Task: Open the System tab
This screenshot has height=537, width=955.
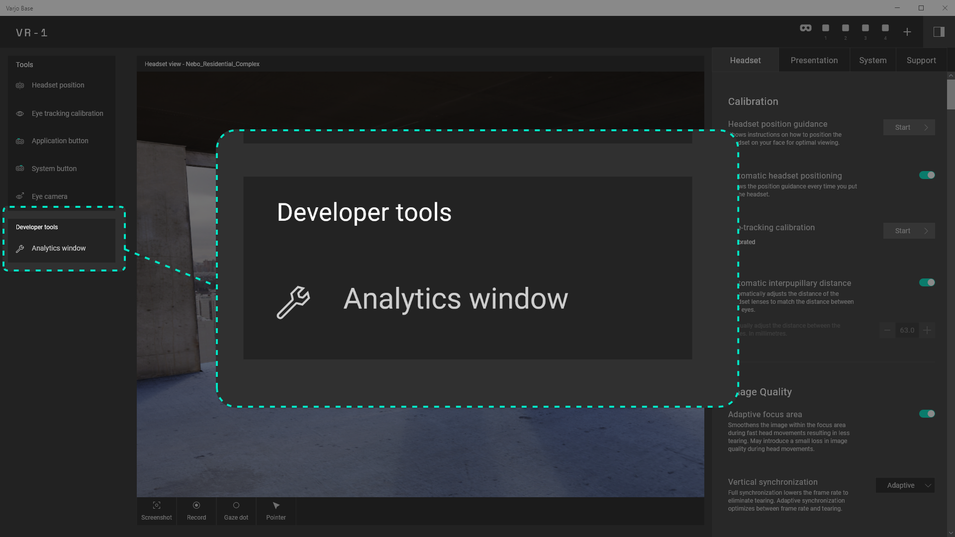Action: click(x=873, y=60)
